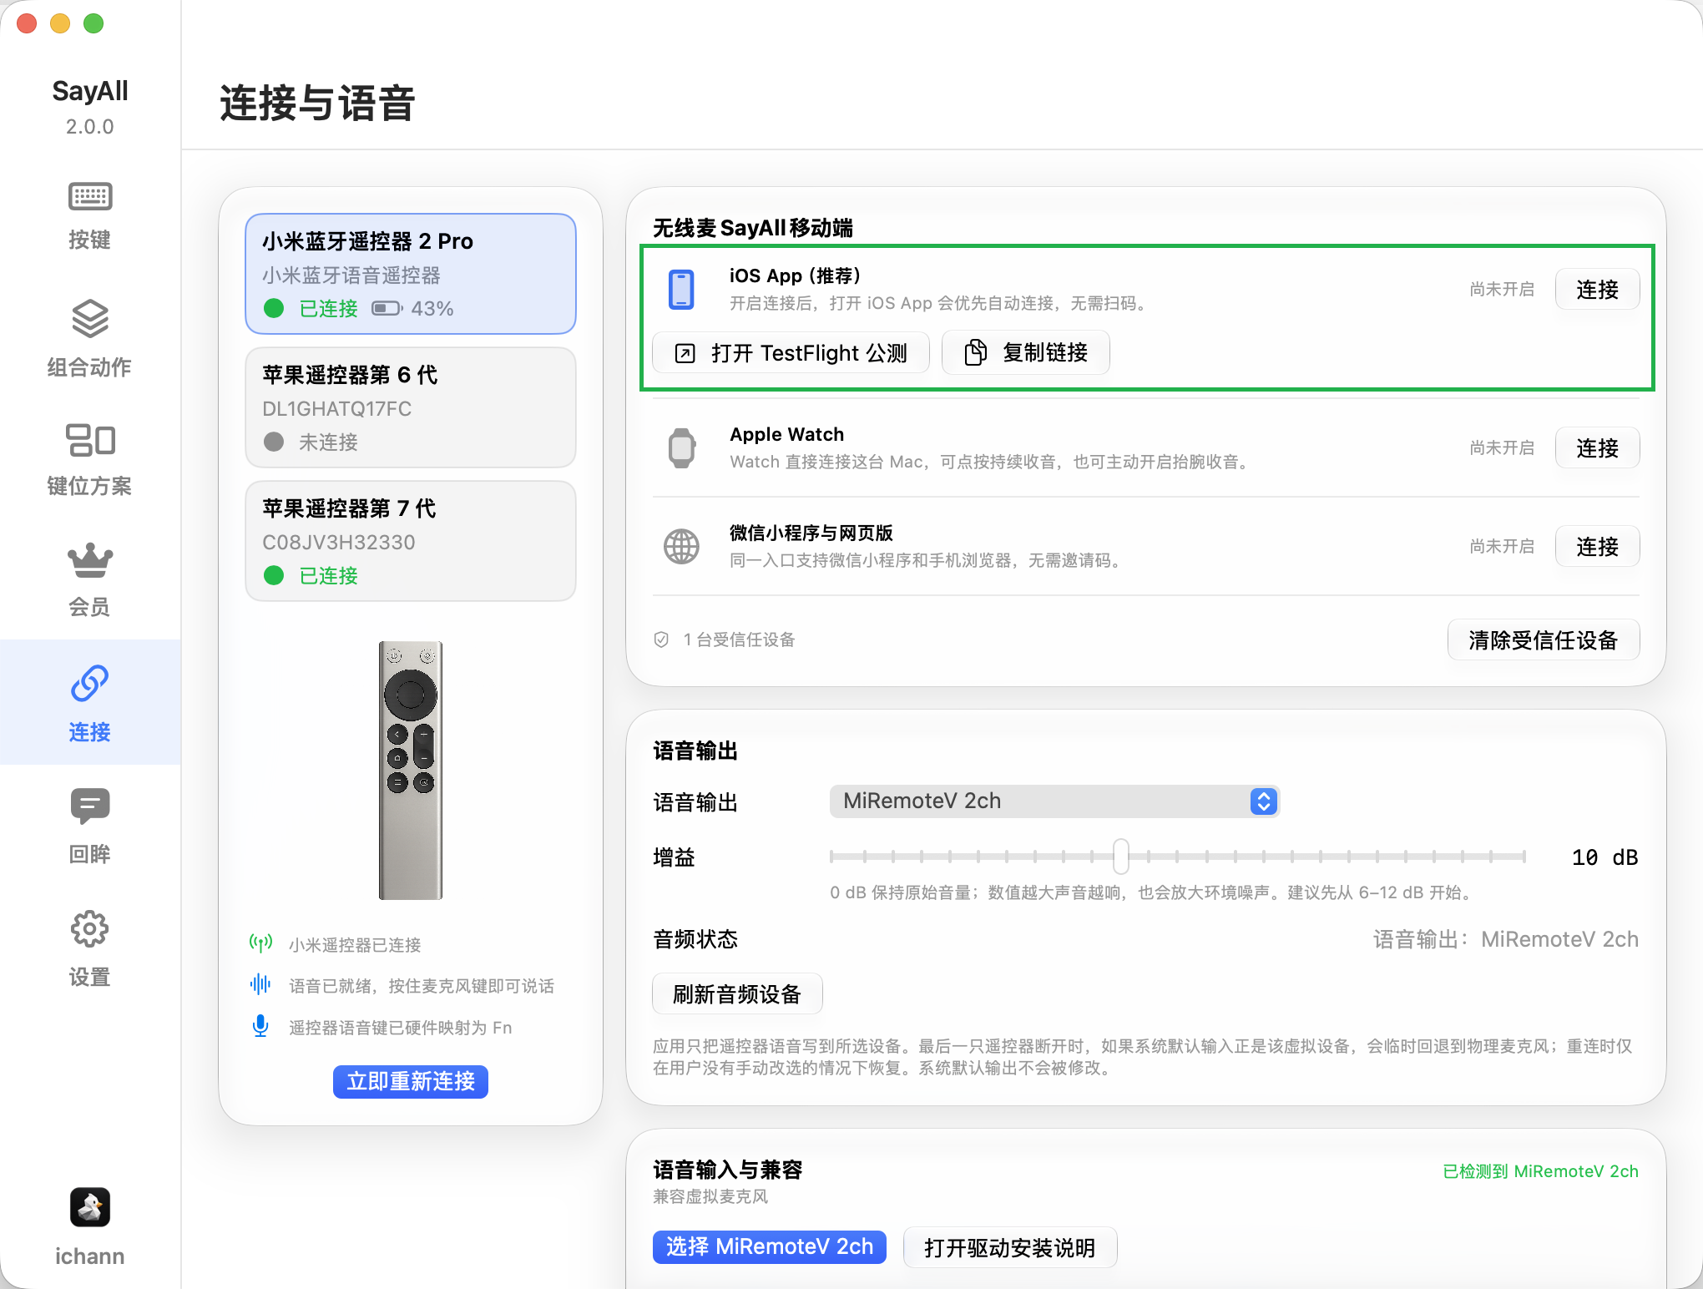1703x1289 pixels.
Task: Click 打开 TestFlight 公测 button
Action: tap(791, 353)
